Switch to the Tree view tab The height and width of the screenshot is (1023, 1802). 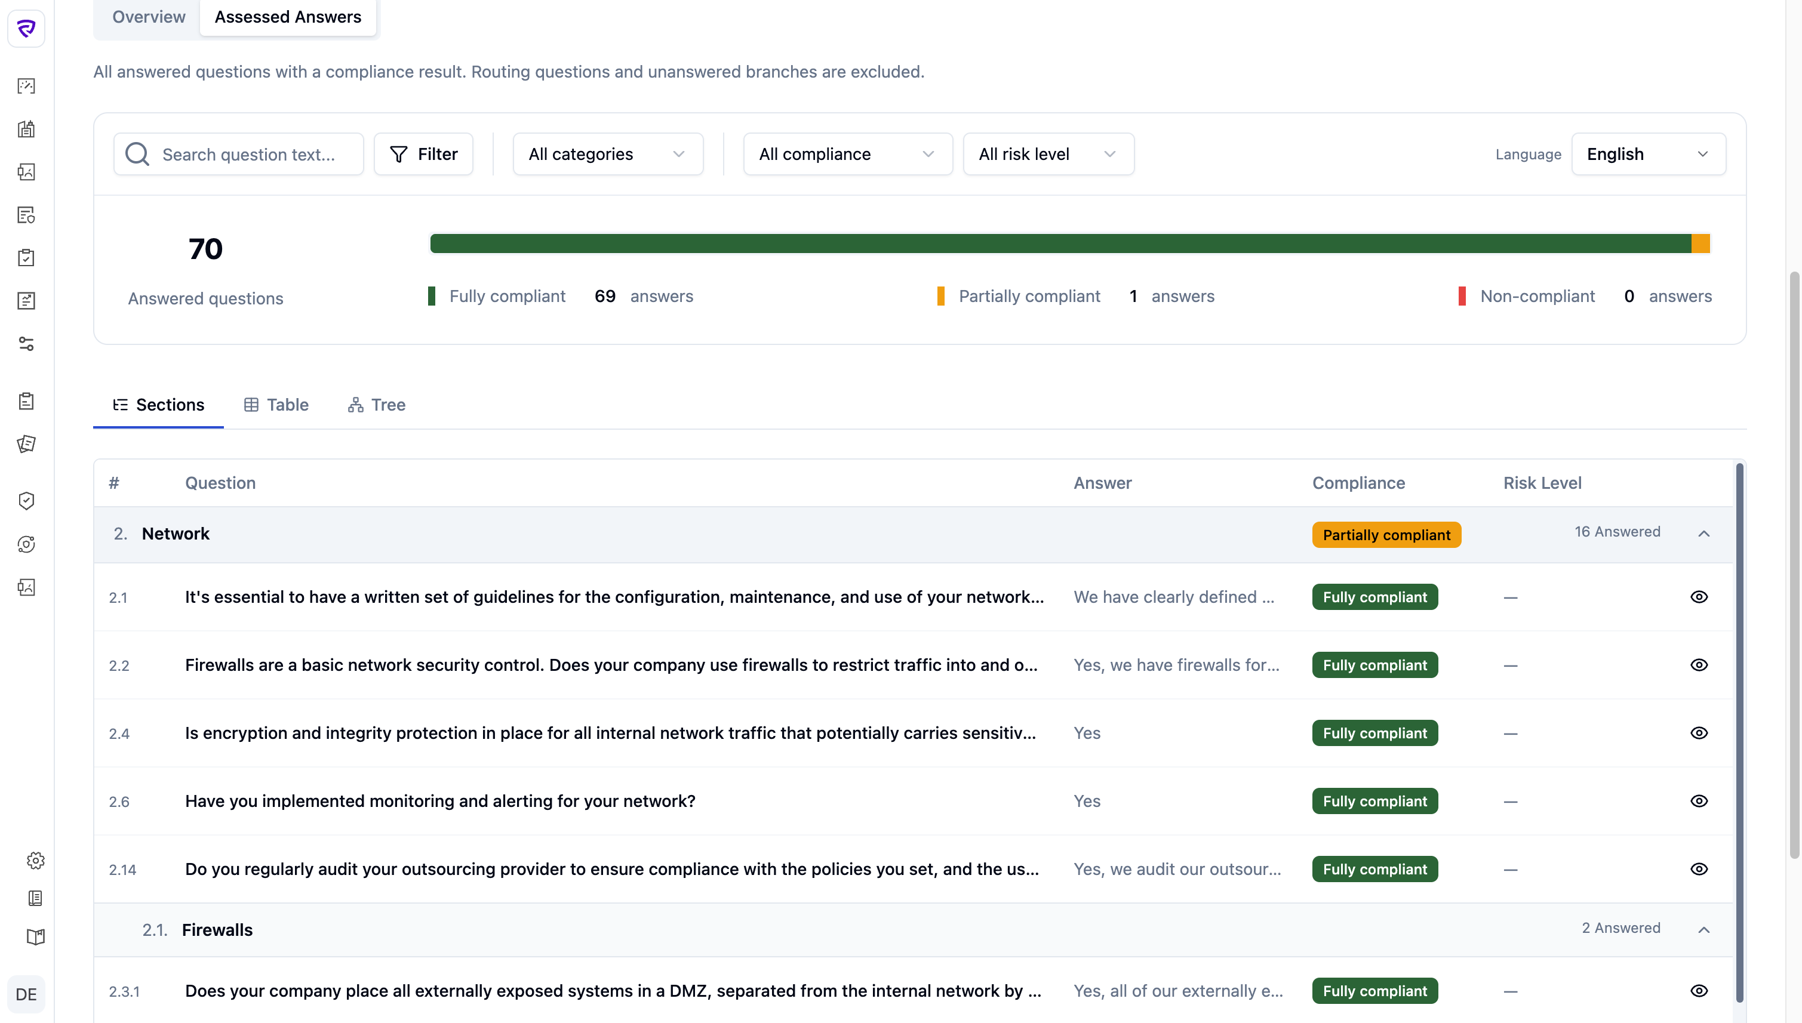(x=377, y=405)
